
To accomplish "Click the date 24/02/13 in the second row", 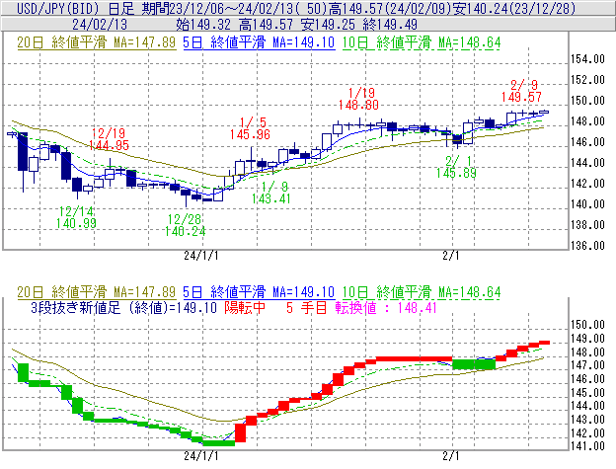I will 100,25.
